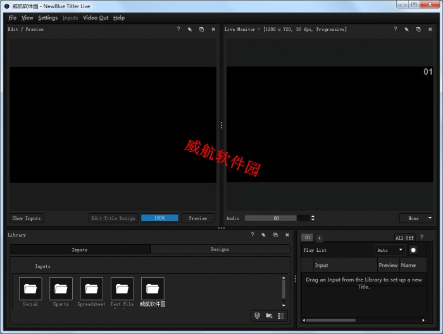Toggle the round record button in Play List

[413, 250]
